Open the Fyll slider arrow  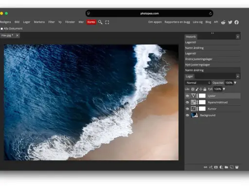pyautogui.click(x=224, y=89)
